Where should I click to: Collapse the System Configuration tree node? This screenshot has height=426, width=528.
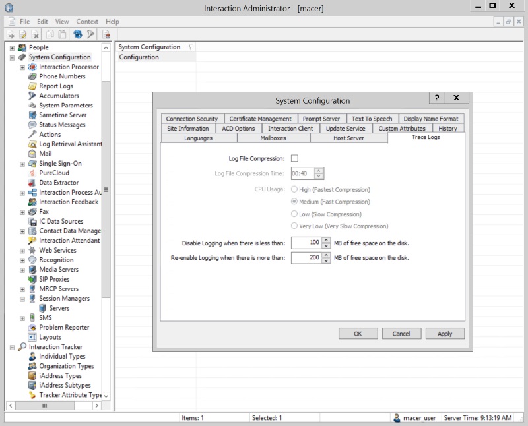tap(13, 57)
